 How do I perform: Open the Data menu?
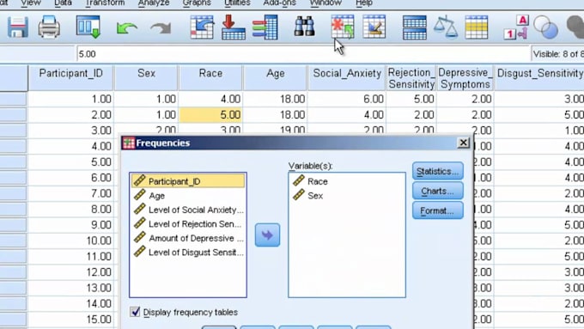click(x=63, y=3)
